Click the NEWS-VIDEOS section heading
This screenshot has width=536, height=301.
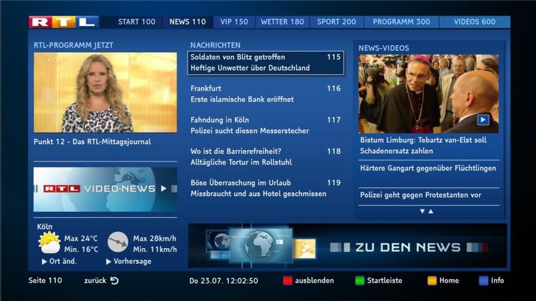point(383,48)
